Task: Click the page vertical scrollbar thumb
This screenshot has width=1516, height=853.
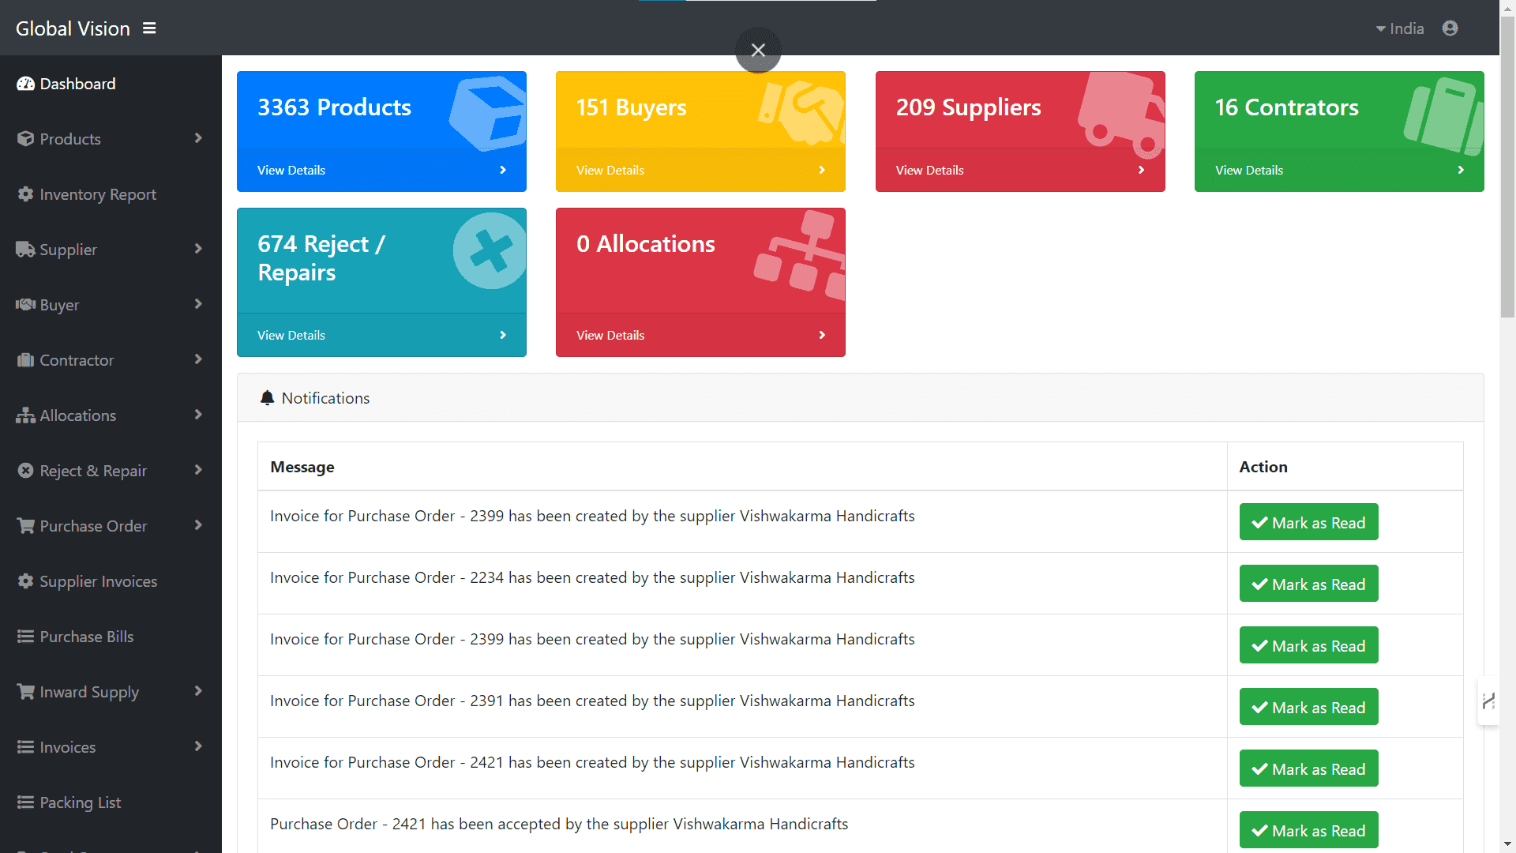Action: (1507, 166)
